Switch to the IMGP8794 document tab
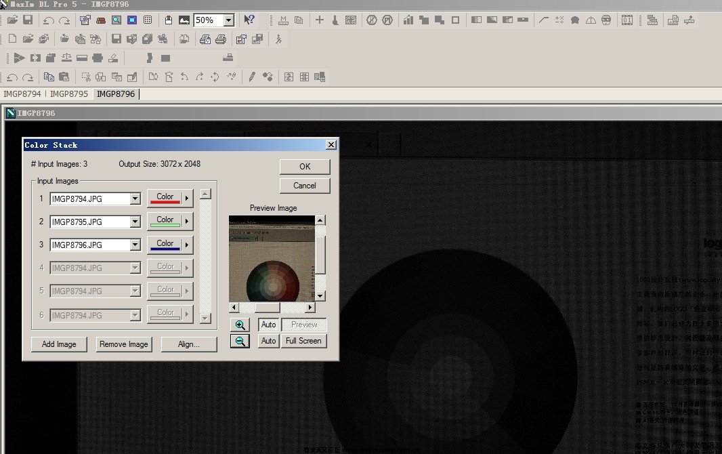This screenshot has width=722, height=454. 22,94
